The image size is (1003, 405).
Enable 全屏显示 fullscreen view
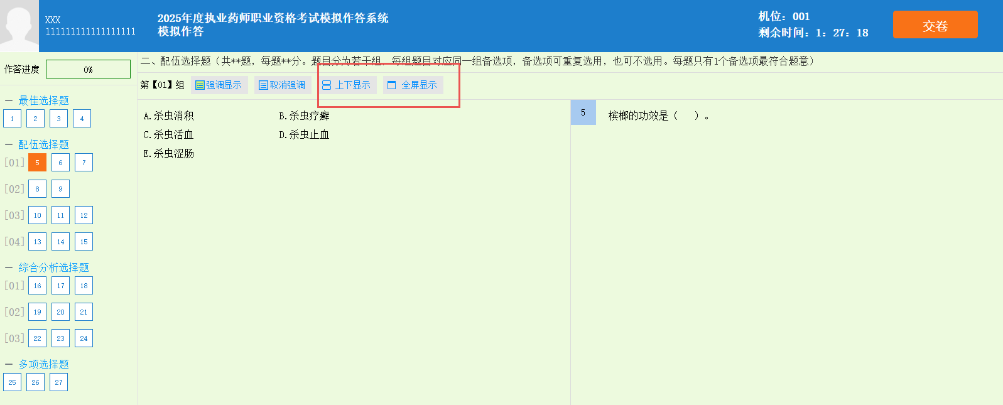point(413,85)
